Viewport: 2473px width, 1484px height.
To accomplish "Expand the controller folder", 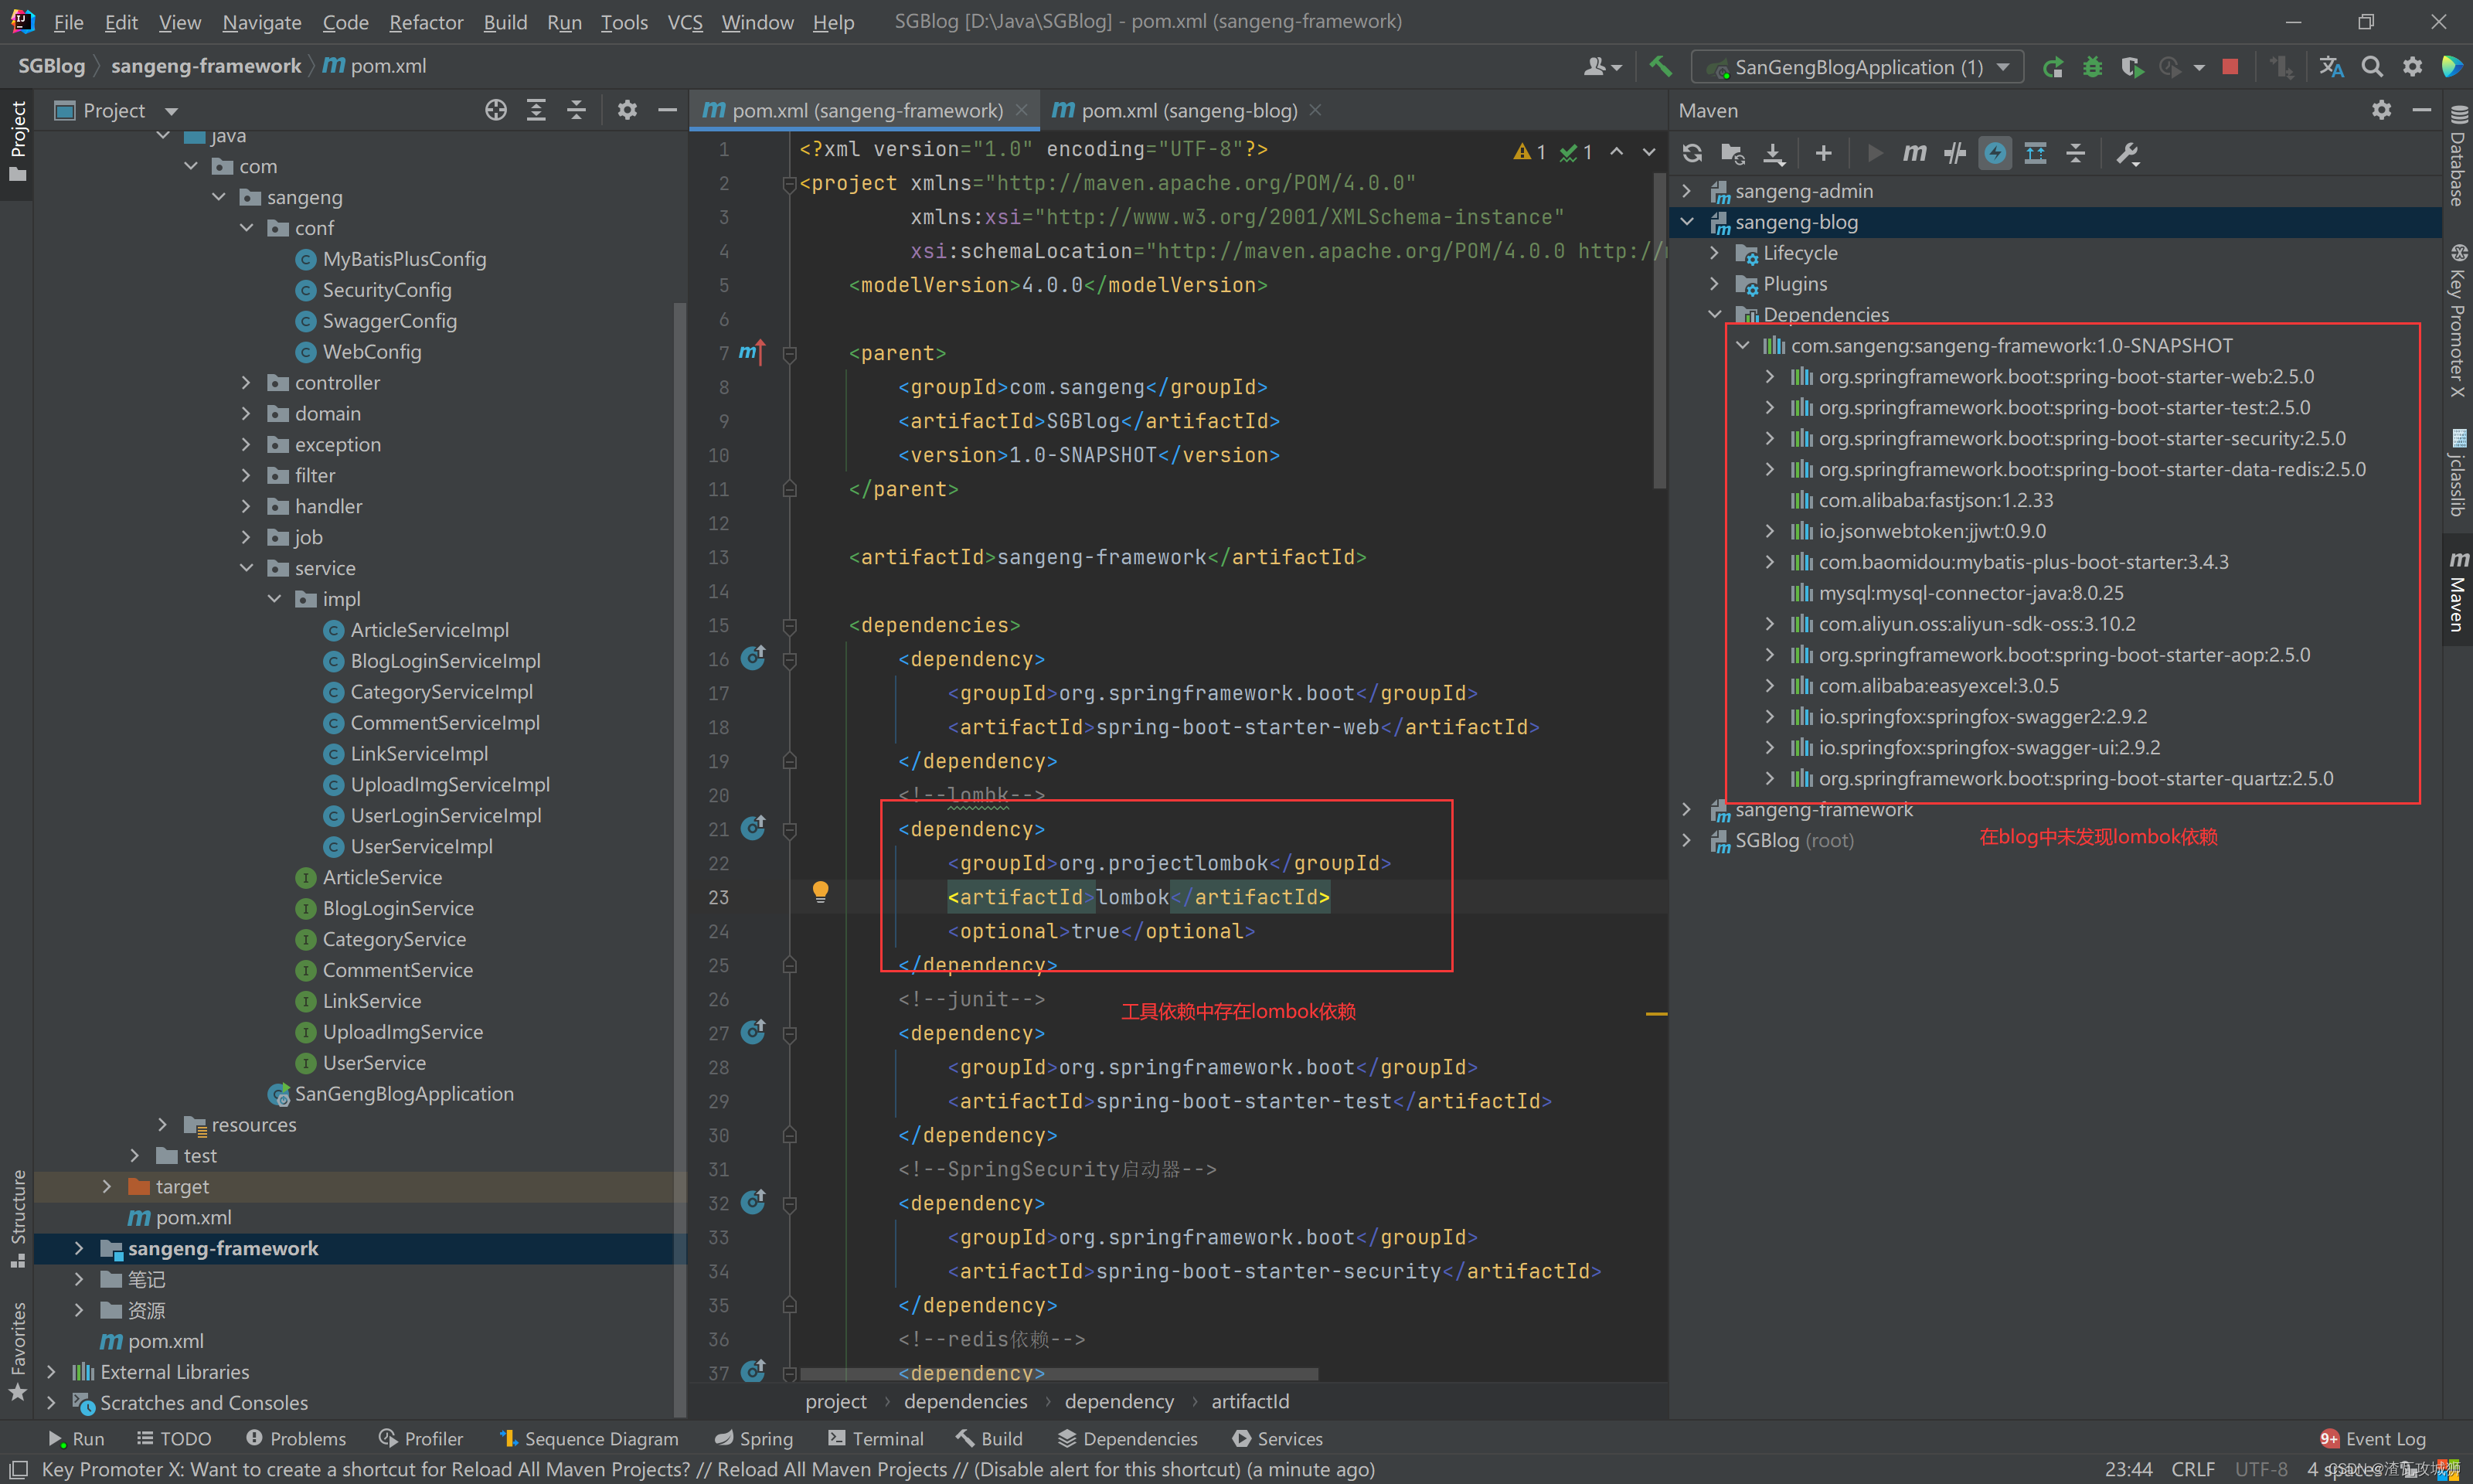I will pos(246,382).
